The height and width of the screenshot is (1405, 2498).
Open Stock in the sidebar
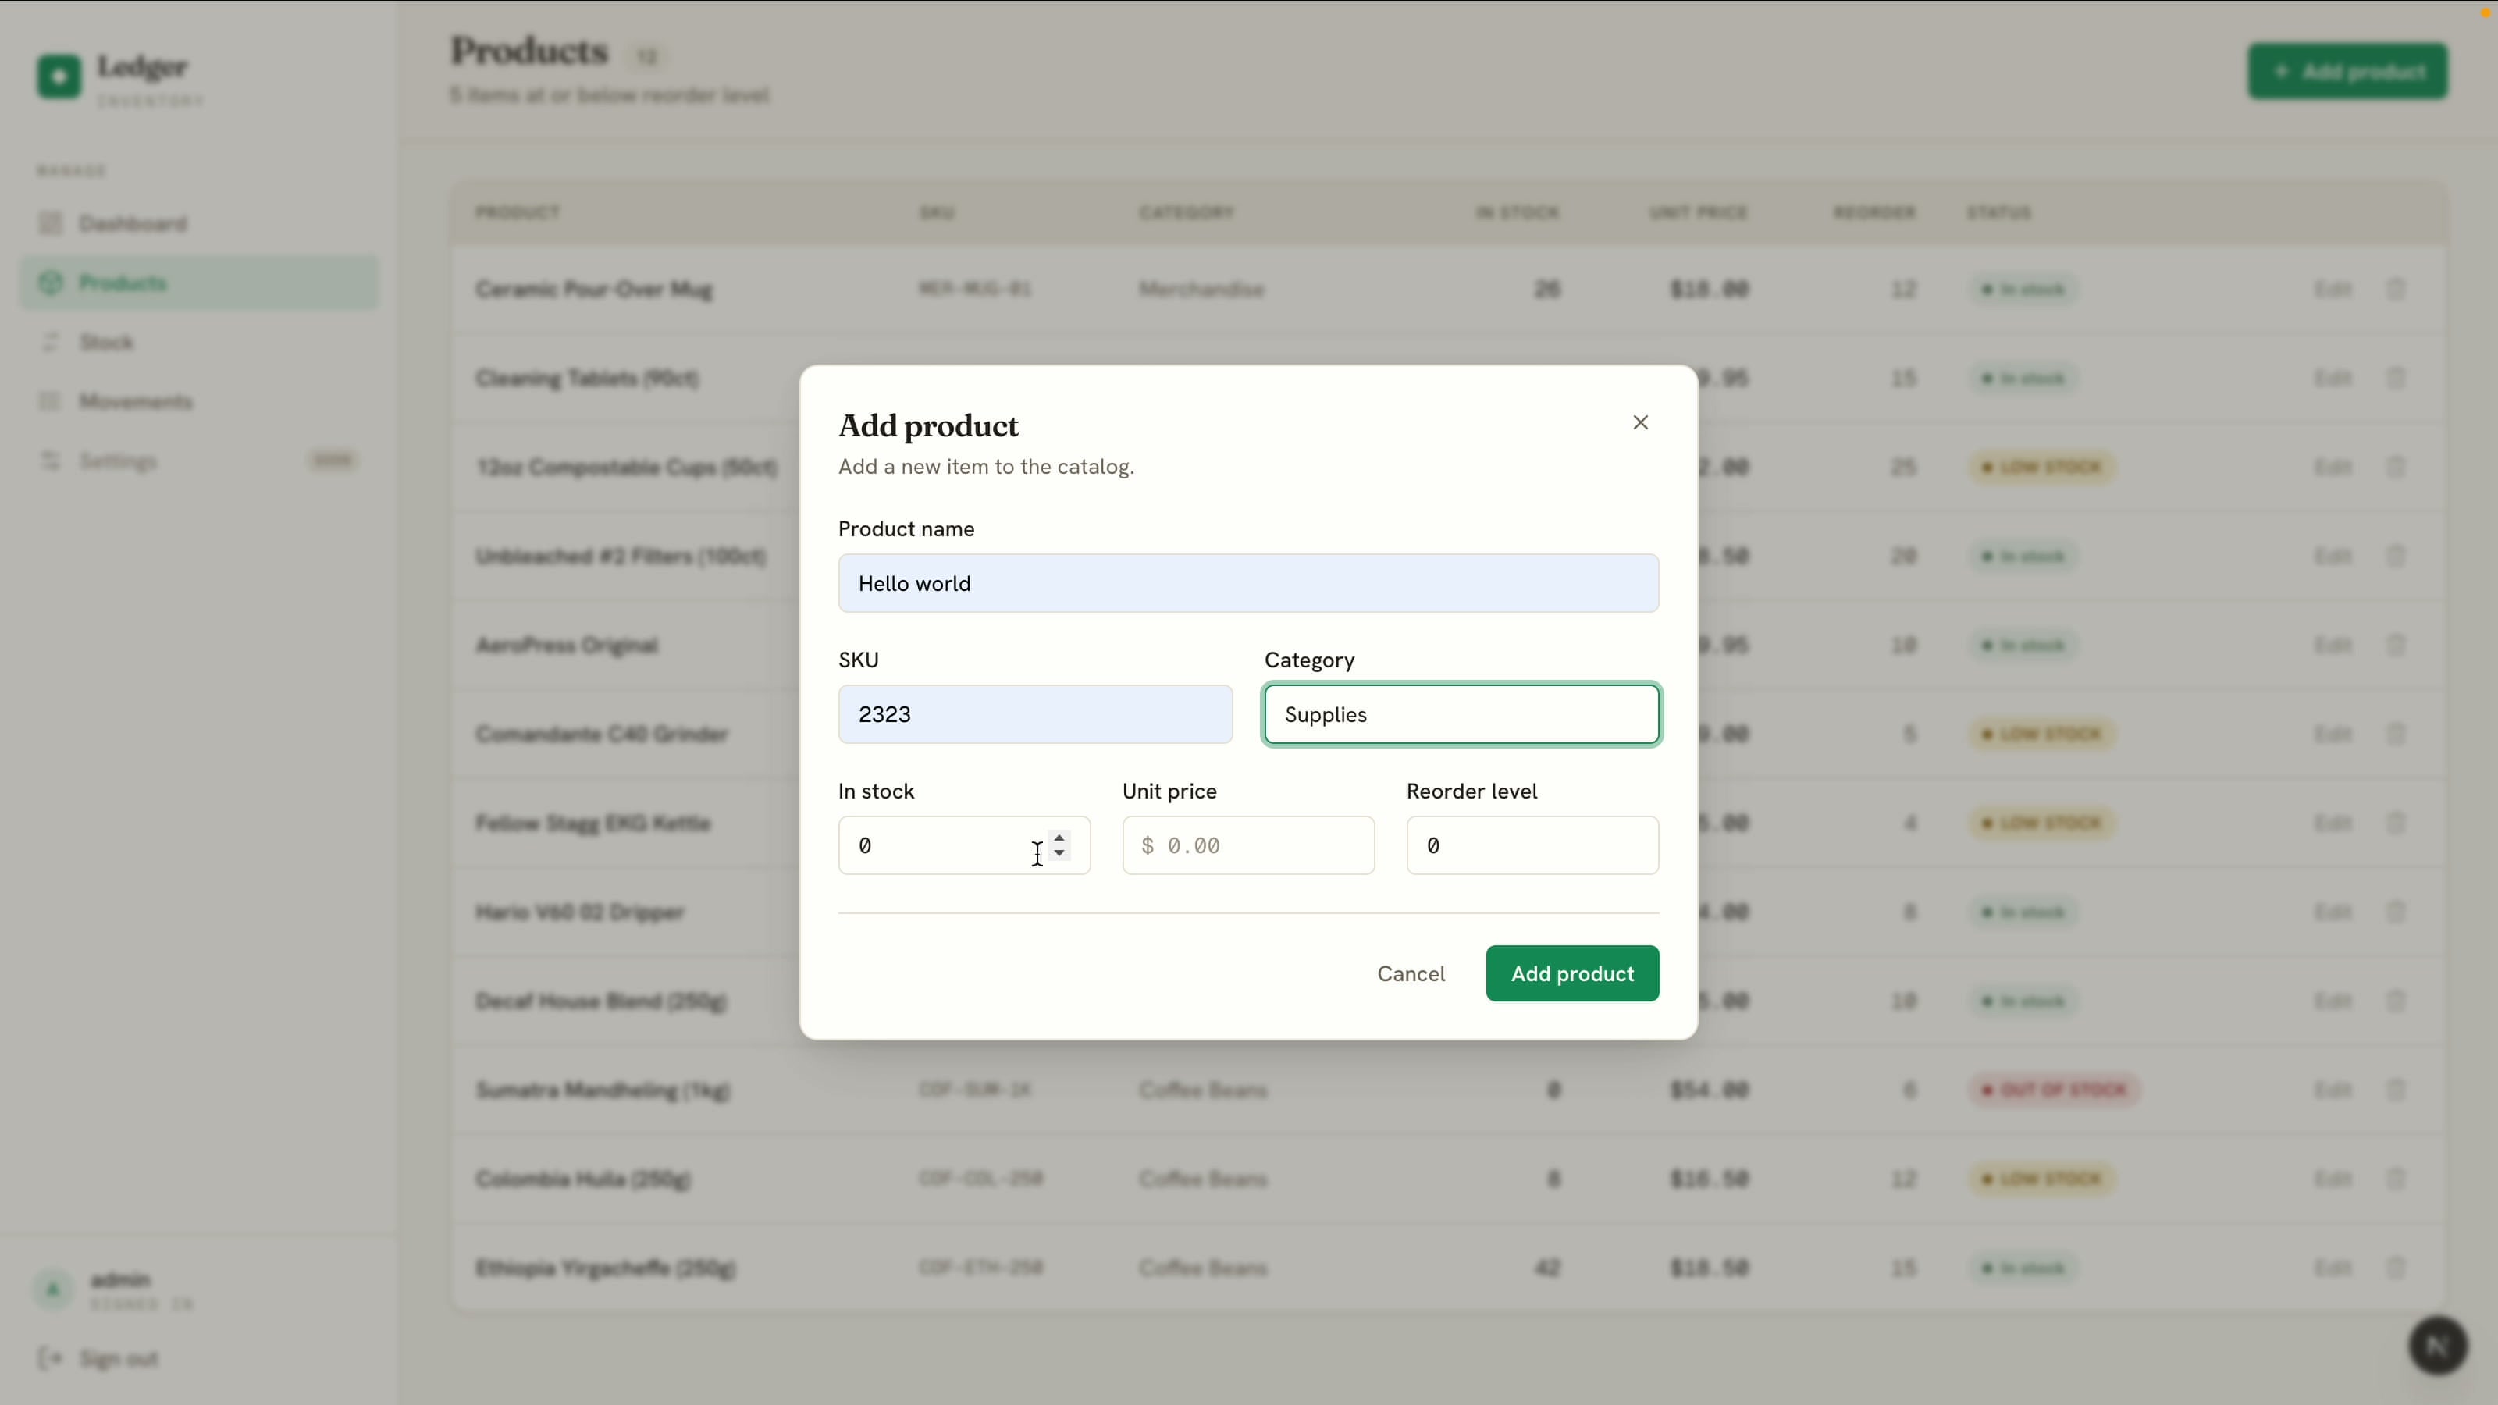(x=199, y=343)
